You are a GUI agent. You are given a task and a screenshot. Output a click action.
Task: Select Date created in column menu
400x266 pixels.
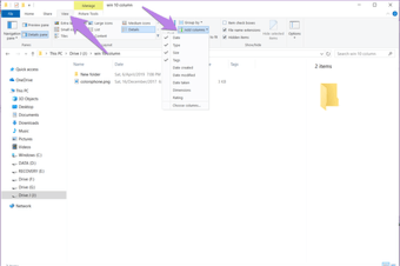[x=183, y=68]
